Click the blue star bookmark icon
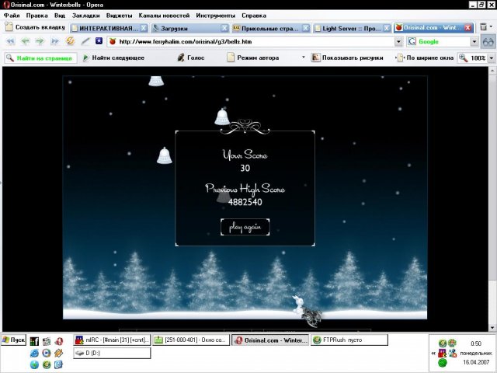Image resolution: width=497 pixels, height=373 pixels. [99, 40]
